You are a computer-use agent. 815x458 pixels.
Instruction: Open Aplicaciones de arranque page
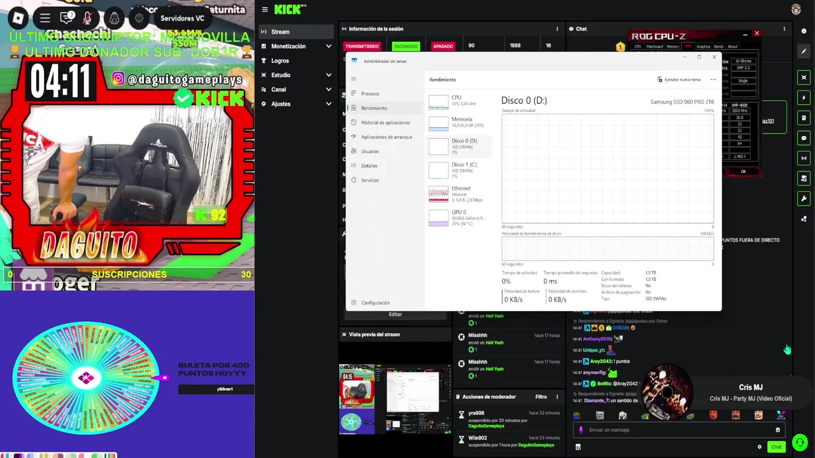(386, 137)
